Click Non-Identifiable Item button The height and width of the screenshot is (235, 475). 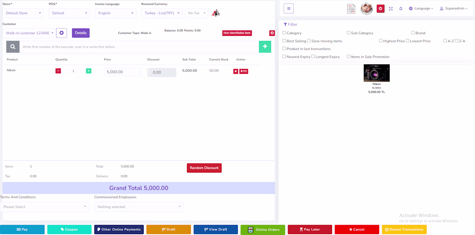[237, 33]
